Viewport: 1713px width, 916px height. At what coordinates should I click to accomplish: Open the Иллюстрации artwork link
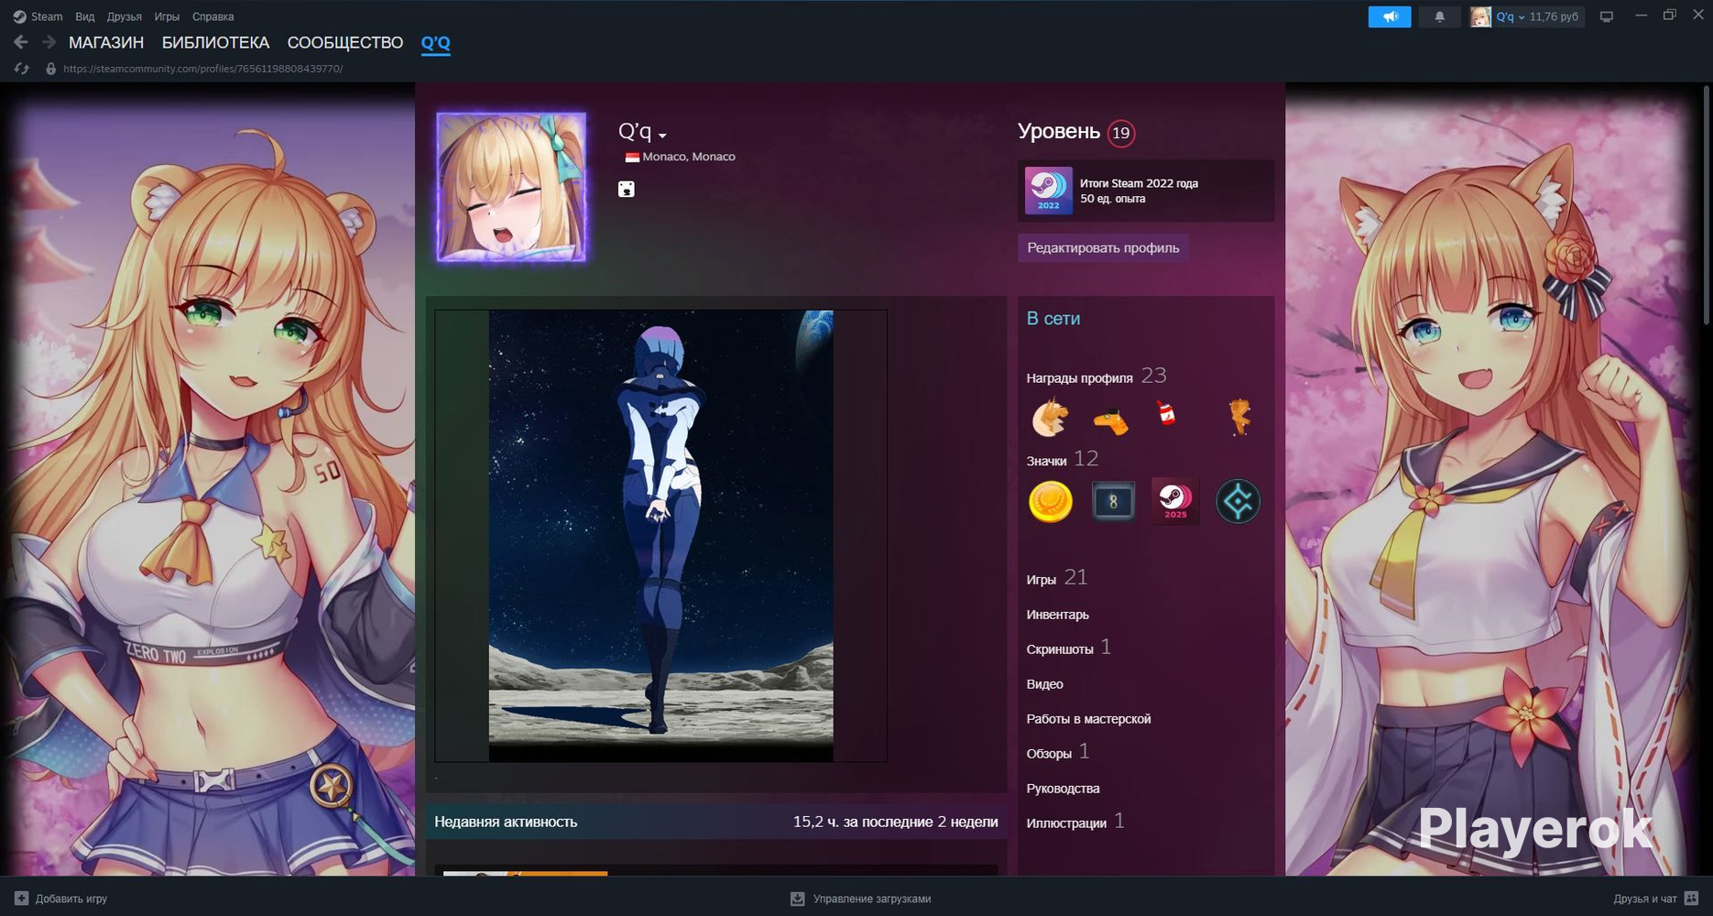[x=1075, y=822]
